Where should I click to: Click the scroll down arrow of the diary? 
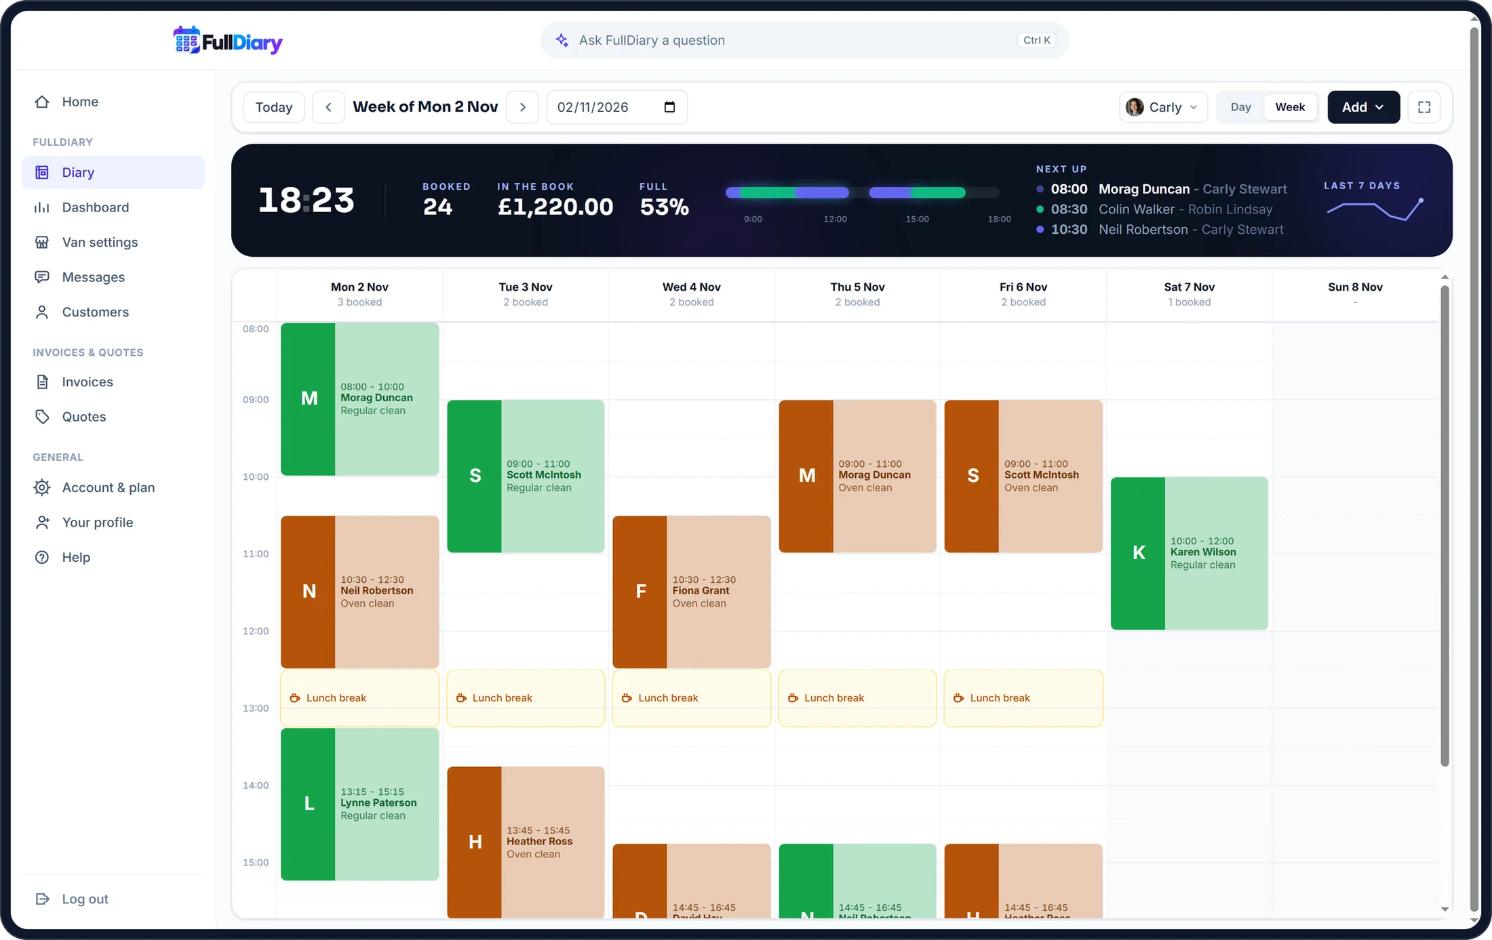pos(1445,910)
